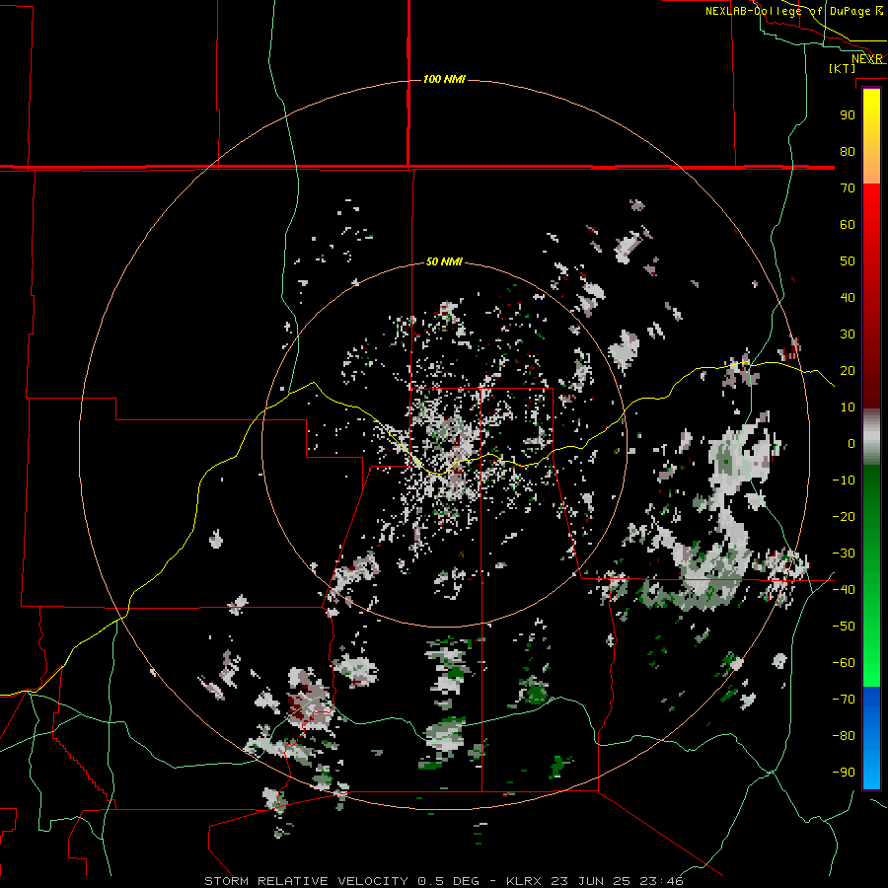Click the positive 30 scale value
Viewport: 888px width, 888px height.
click(x=848, y=334)
